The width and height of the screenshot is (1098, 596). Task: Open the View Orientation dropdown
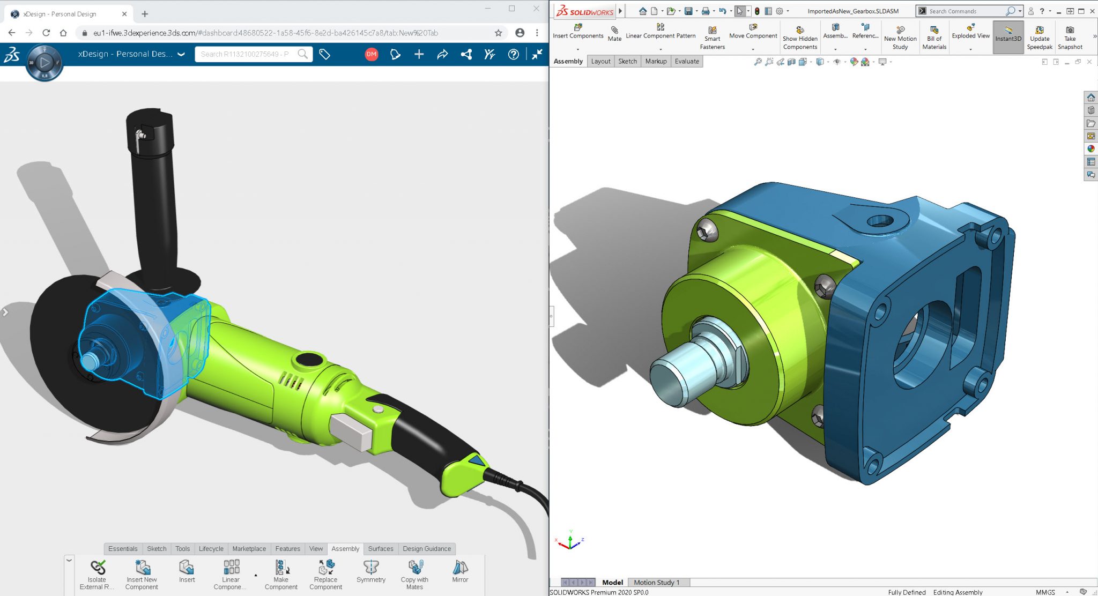[x=811, y=61]
